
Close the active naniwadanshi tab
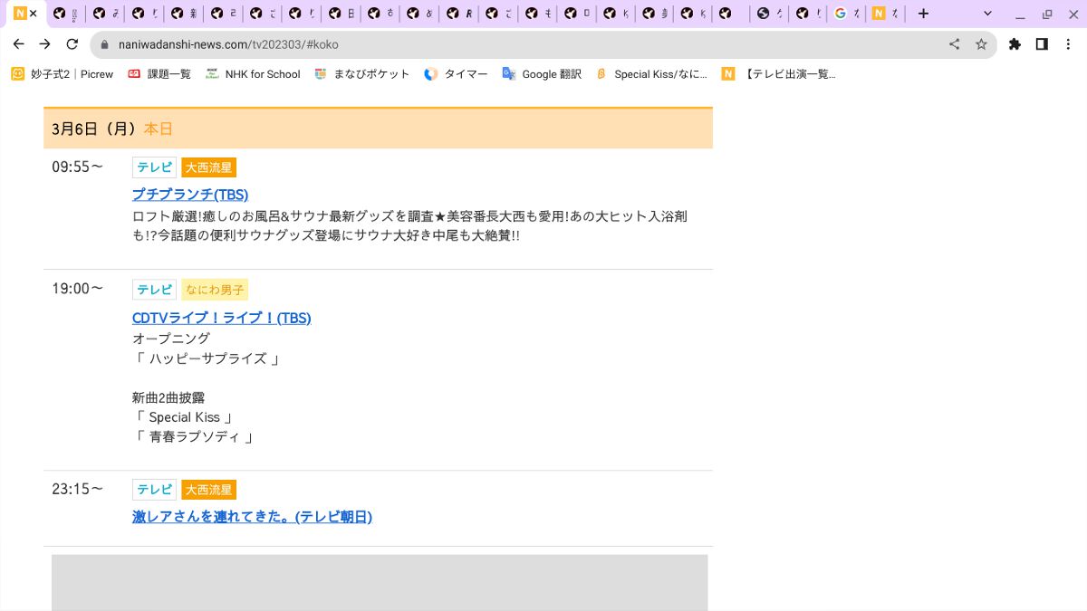(34, 14)
